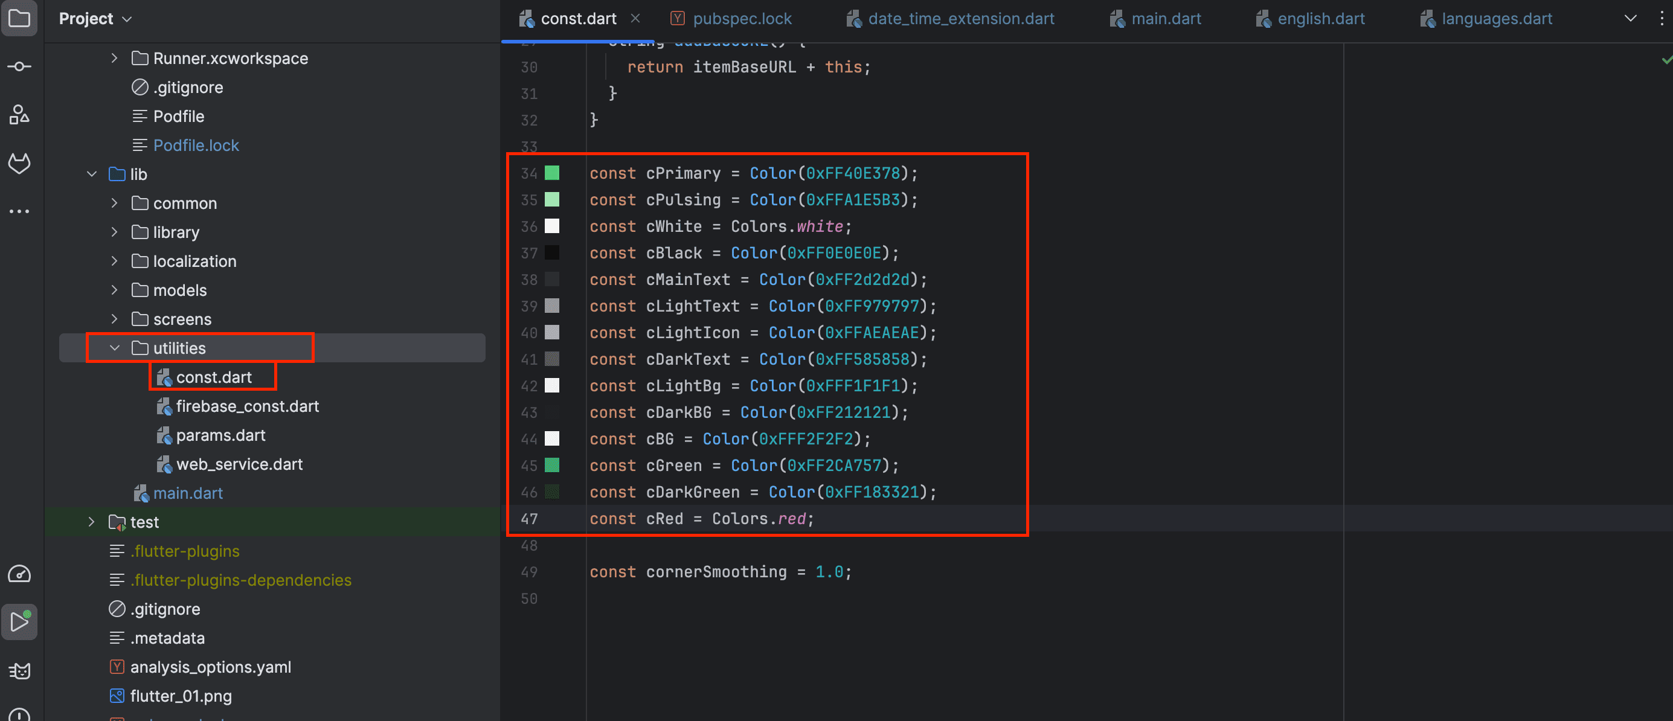The width and height of the screenshot is (1673, 721).
Task: Click the profiler gauge icon in sidebar
Action: (19, 574)
